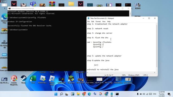
Task: Open the FIFA23 desktop shortcut
Action: click(x=4, y=44)
